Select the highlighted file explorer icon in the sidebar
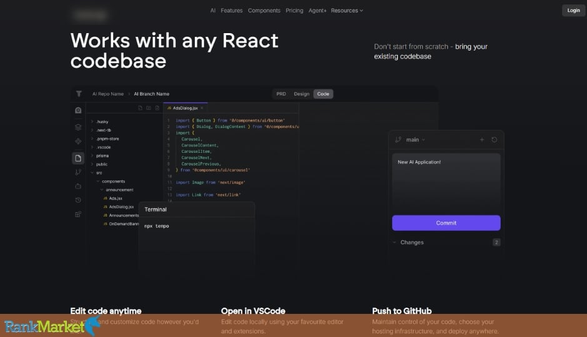 (x=78, y=159)
